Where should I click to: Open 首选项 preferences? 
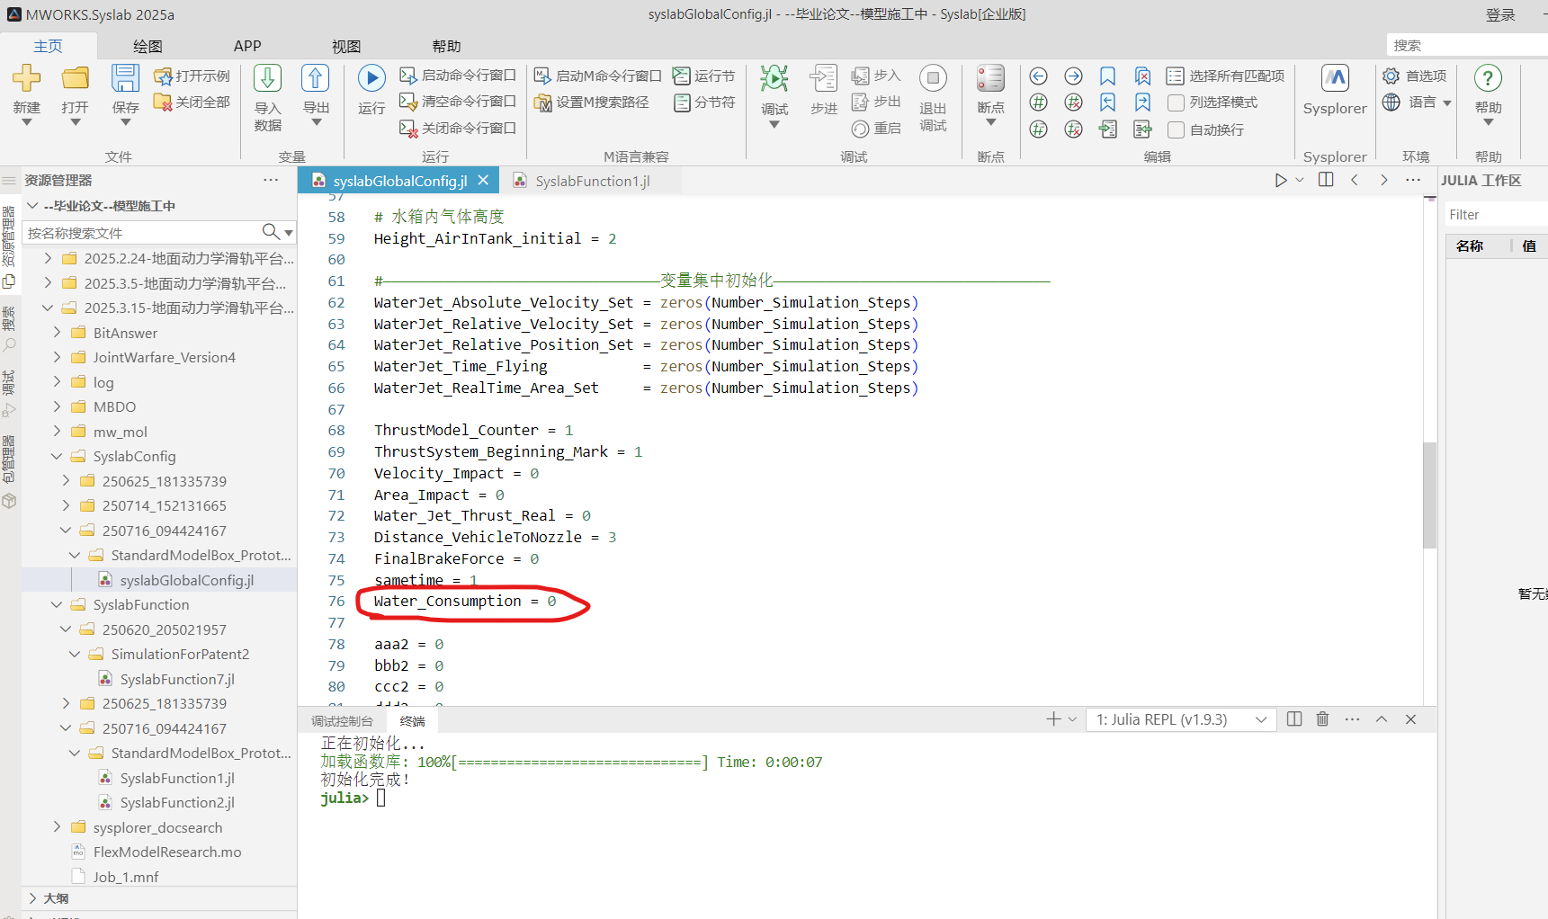pyautogui.click(x=1415, y=76)
